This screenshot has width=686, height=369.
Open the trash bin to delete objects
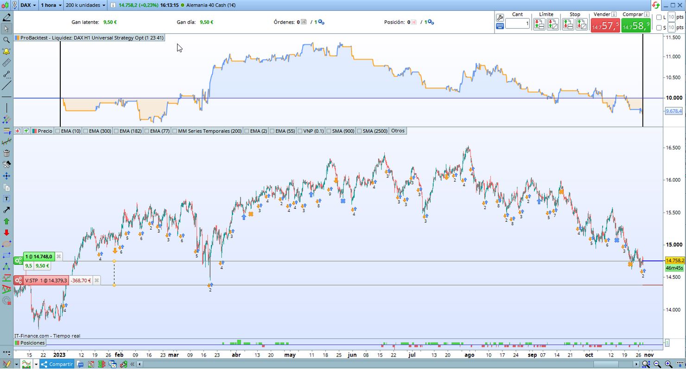pyautogui.click(x=6, y=153)
